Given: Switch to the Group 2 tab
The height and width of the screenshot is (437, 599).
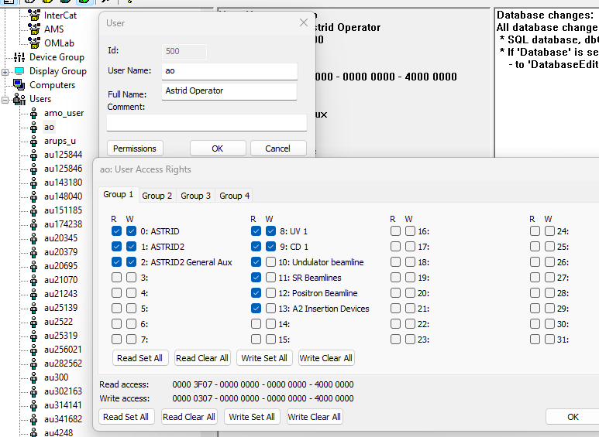Looking at the screenshot, I should pyautogui.click(x=157, y=196).
